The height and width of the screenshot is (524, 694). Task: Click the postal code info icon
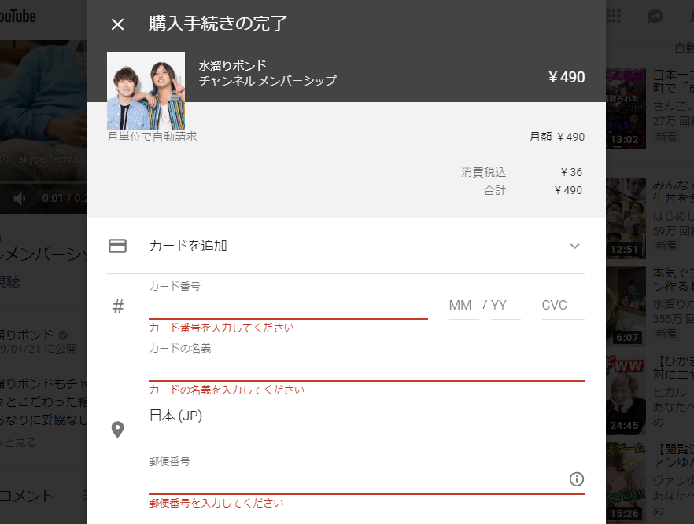(x=576, y=479)
